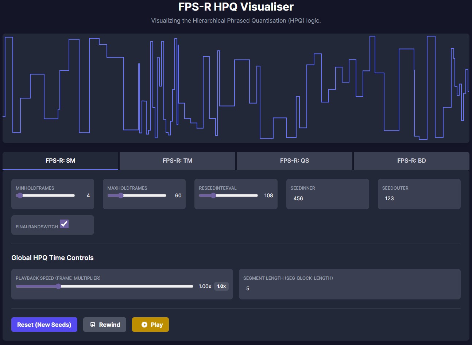The height and width of the screenshot is (345, 472).
Task: Click the MINHOLDFRAMES slider handle
Action: pyautogui.click(x=20, y=195)
